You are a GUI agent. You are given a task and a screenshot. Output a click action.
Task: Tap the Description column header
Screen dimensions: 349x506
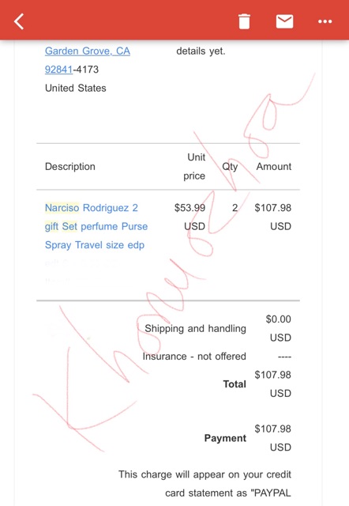tap(70, 167)
